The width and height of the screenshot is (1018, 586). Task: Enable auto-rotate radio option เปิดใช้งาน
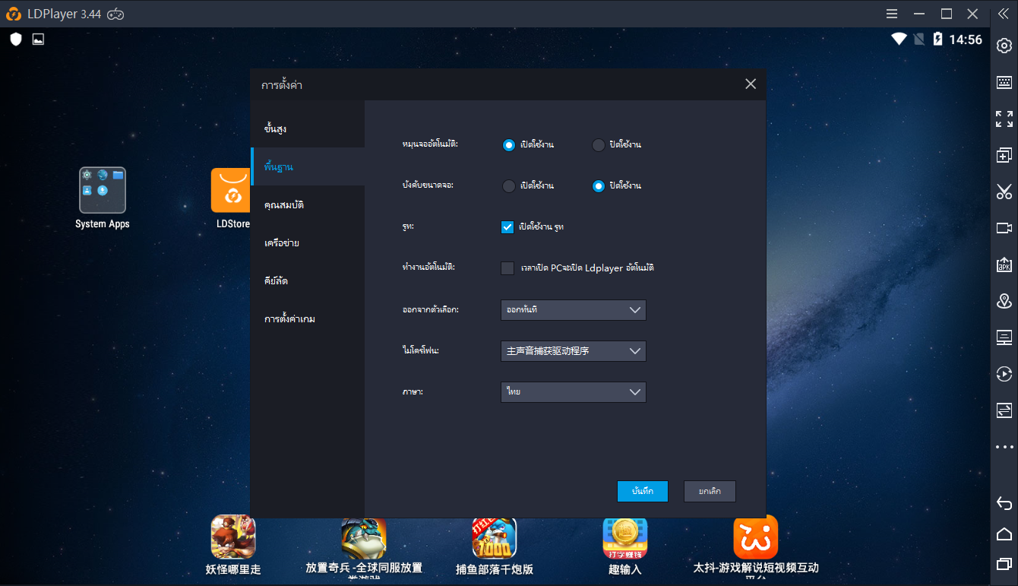509,145
